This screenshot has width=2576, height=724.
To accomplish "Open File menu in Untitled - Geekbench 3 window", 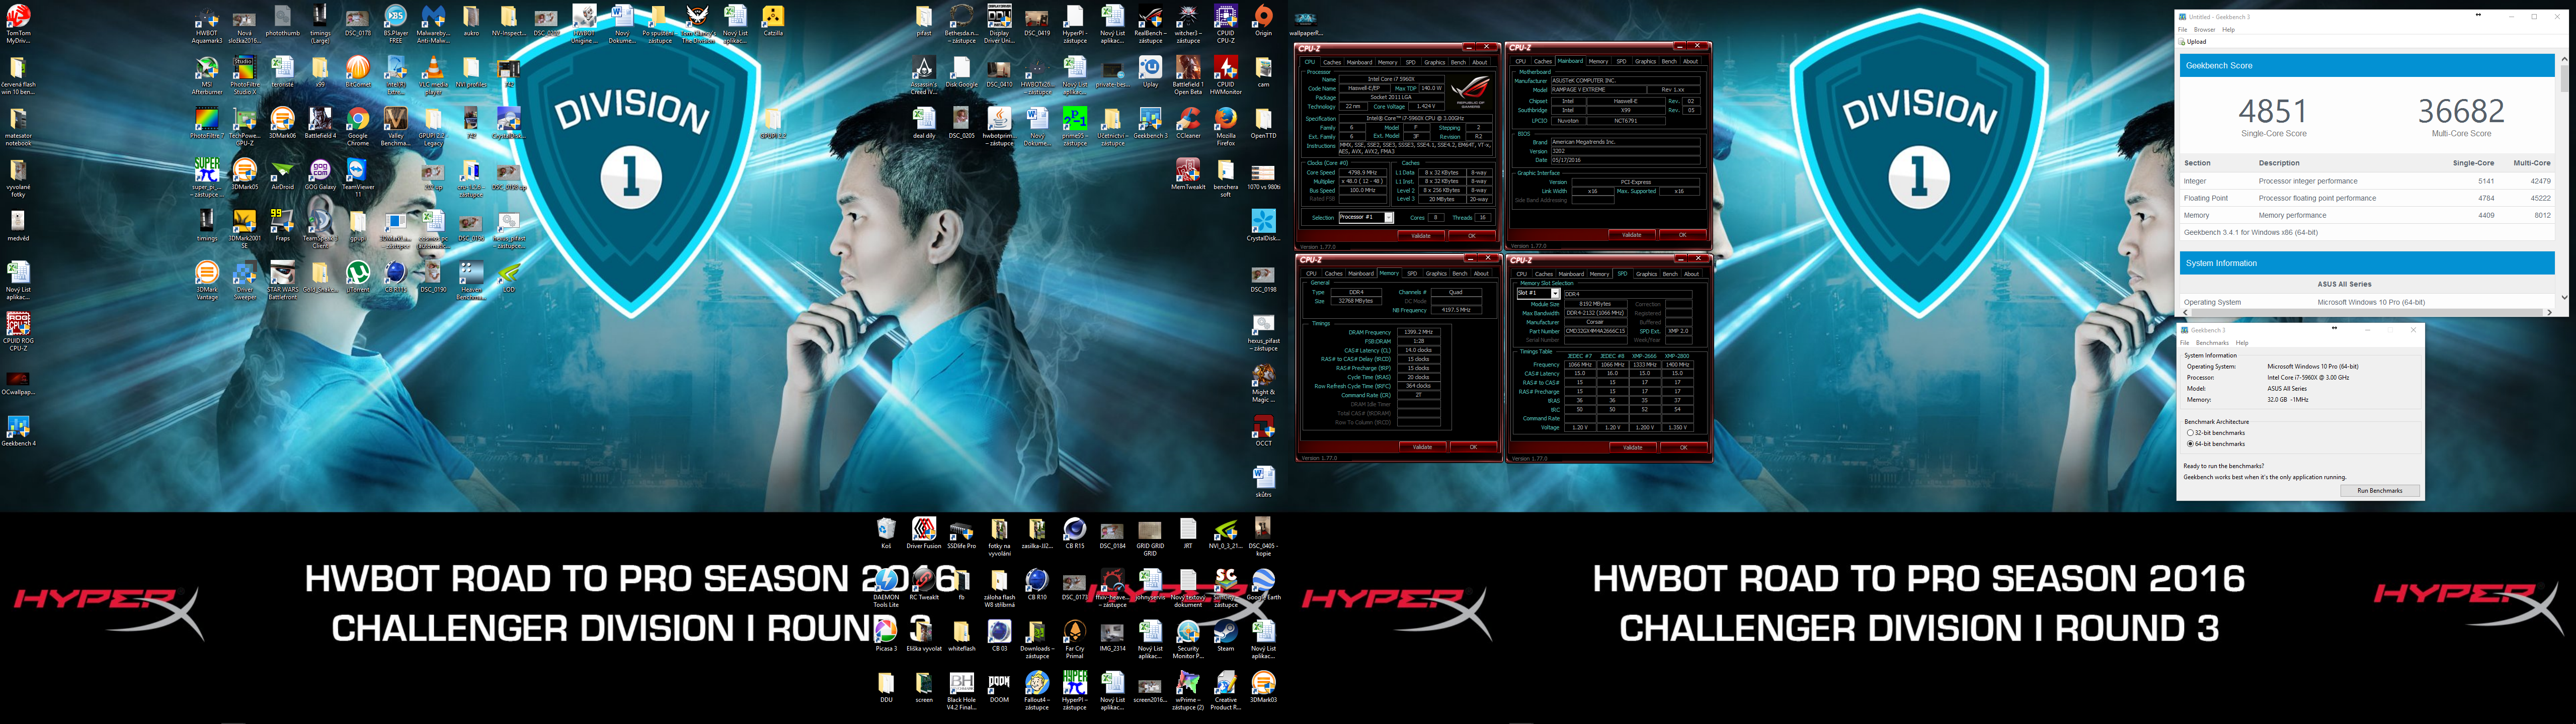I will click(2184, 30).
